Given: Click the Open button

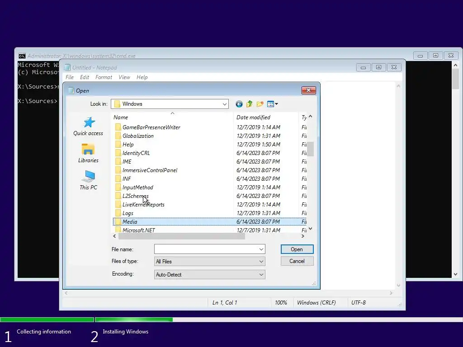Looking at the screenshot, I should [x=297, y=249].
